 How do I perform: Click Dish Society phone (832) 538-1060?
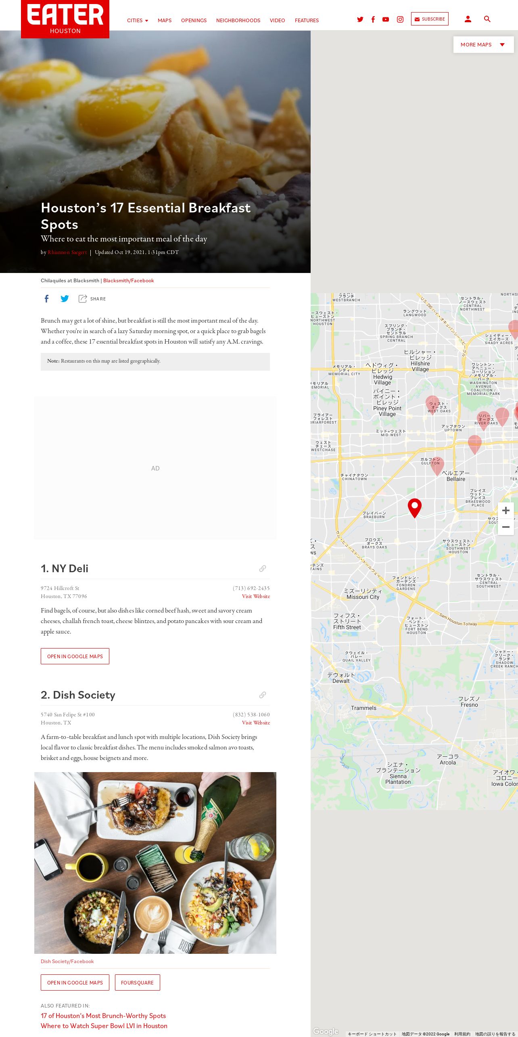point(251,715)
